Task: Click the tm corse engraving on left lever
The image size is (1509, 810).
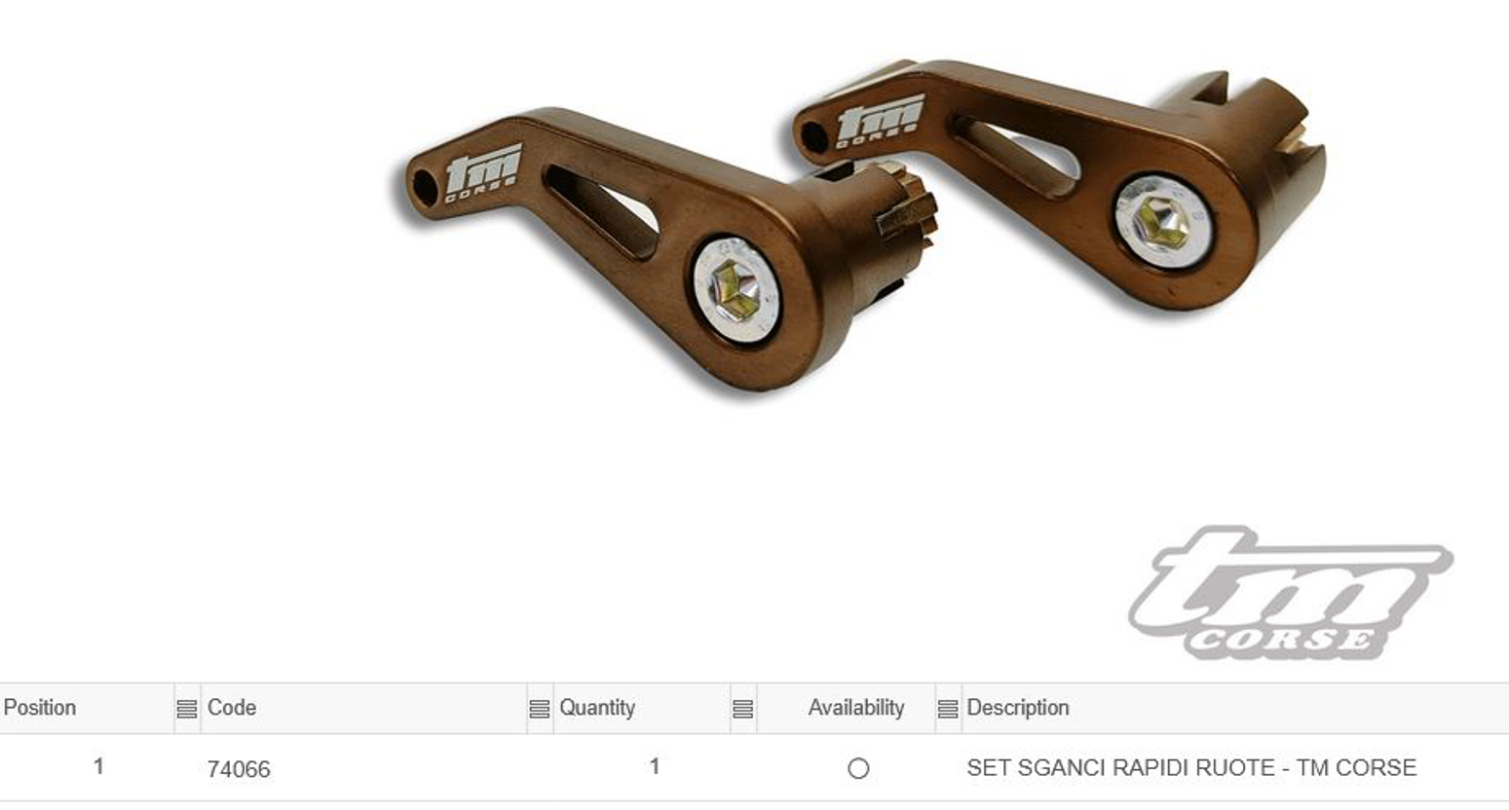Action: (x=483, y=173)
